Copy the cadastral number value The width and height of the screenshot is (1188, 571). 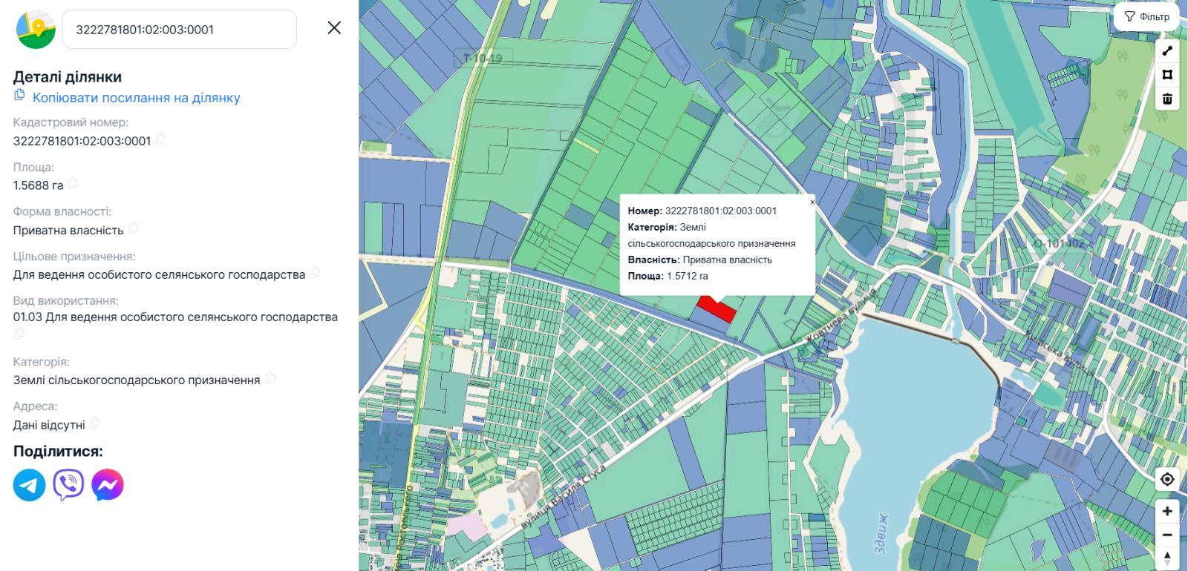tap(160, 139)
